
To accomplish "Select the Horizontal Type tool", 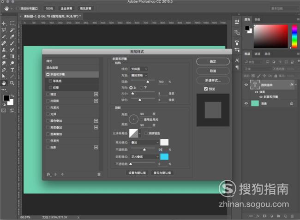I will pos(12,70).
